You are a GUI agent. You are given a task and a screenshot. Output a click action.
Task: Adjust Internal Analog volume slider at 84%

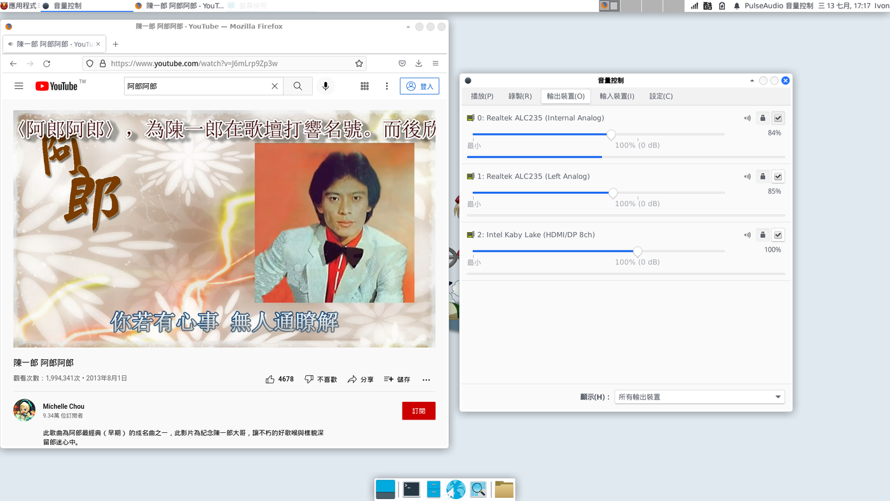point(611,135)
